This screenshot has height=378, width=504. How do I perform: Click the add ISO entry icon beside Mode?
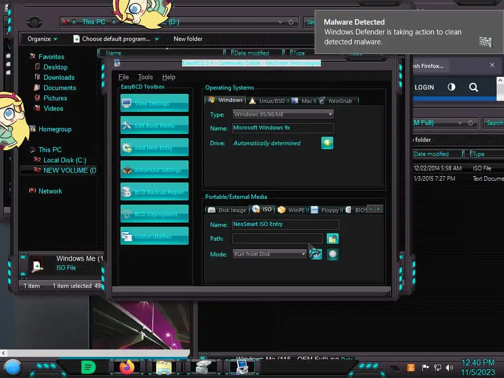click(333, 254)
